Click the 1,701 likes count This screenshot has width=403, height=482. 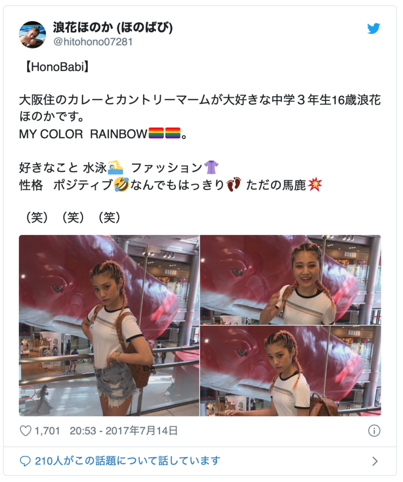(47, 431)
